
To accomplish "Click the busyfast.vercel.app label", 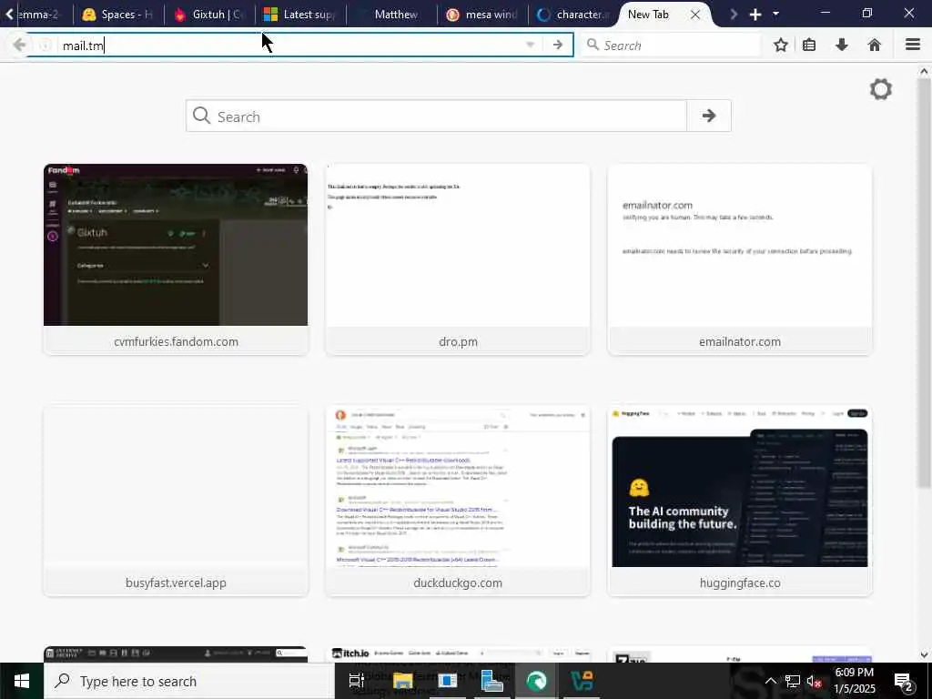I will pyautogui.click(x=176, y=583).
